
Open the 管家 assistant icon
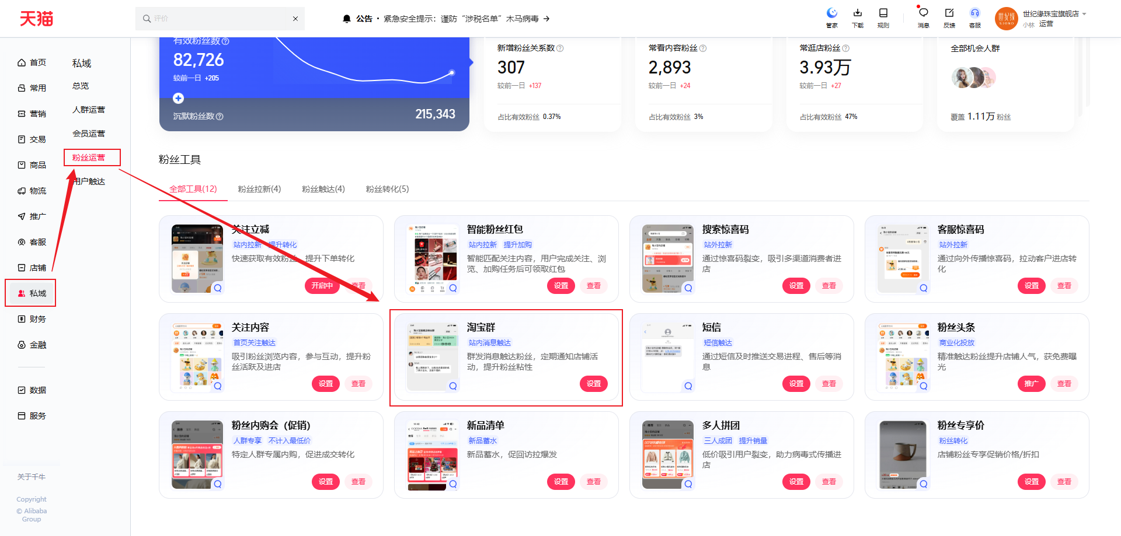click(832, 14)
